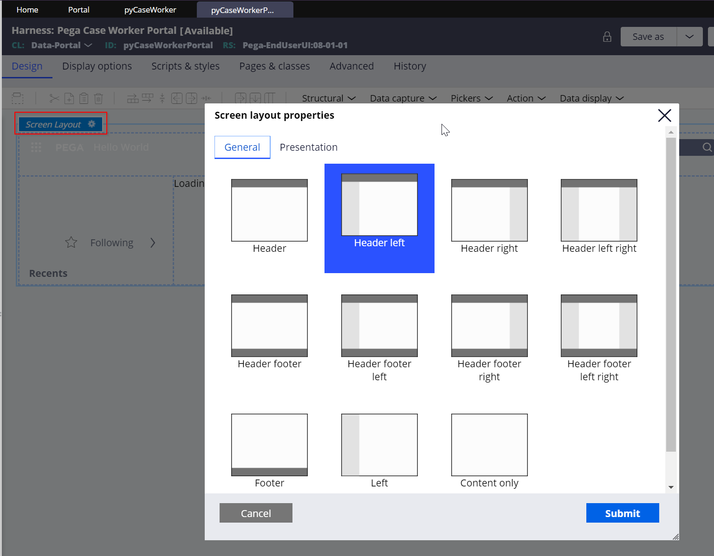Screen dimensions: 714x556
Task: Select the Content only layout option
Action: (x=489, y=444)
